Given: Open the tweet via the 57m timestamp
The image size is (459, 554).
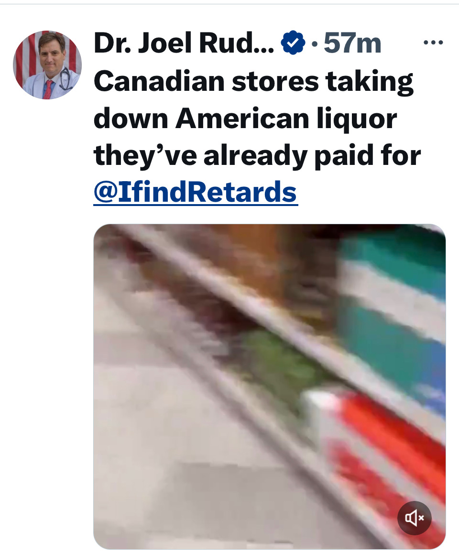Looking at the screenshot, I should [352, 43].
